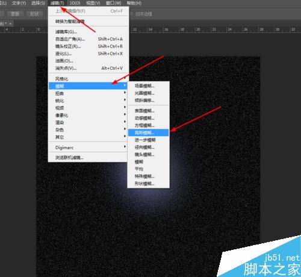Expand the 风格化 submenu
This screenshot has height=277, width=301.
click(88, 79)
